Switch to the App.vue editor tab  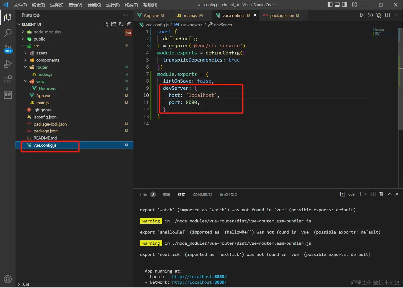coord(154,15)
